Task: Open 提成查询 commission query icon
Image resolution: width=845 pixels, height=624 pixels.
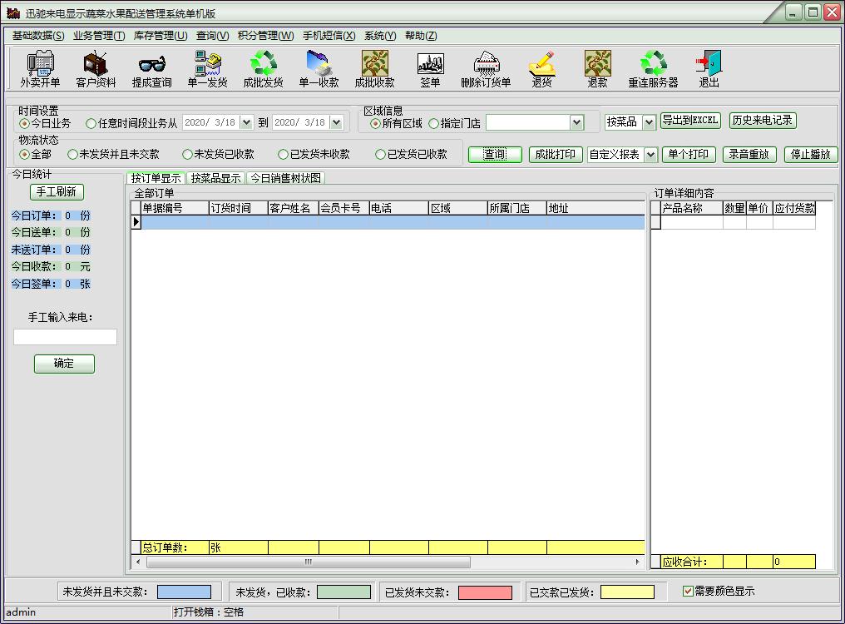Action: [152, 69]
